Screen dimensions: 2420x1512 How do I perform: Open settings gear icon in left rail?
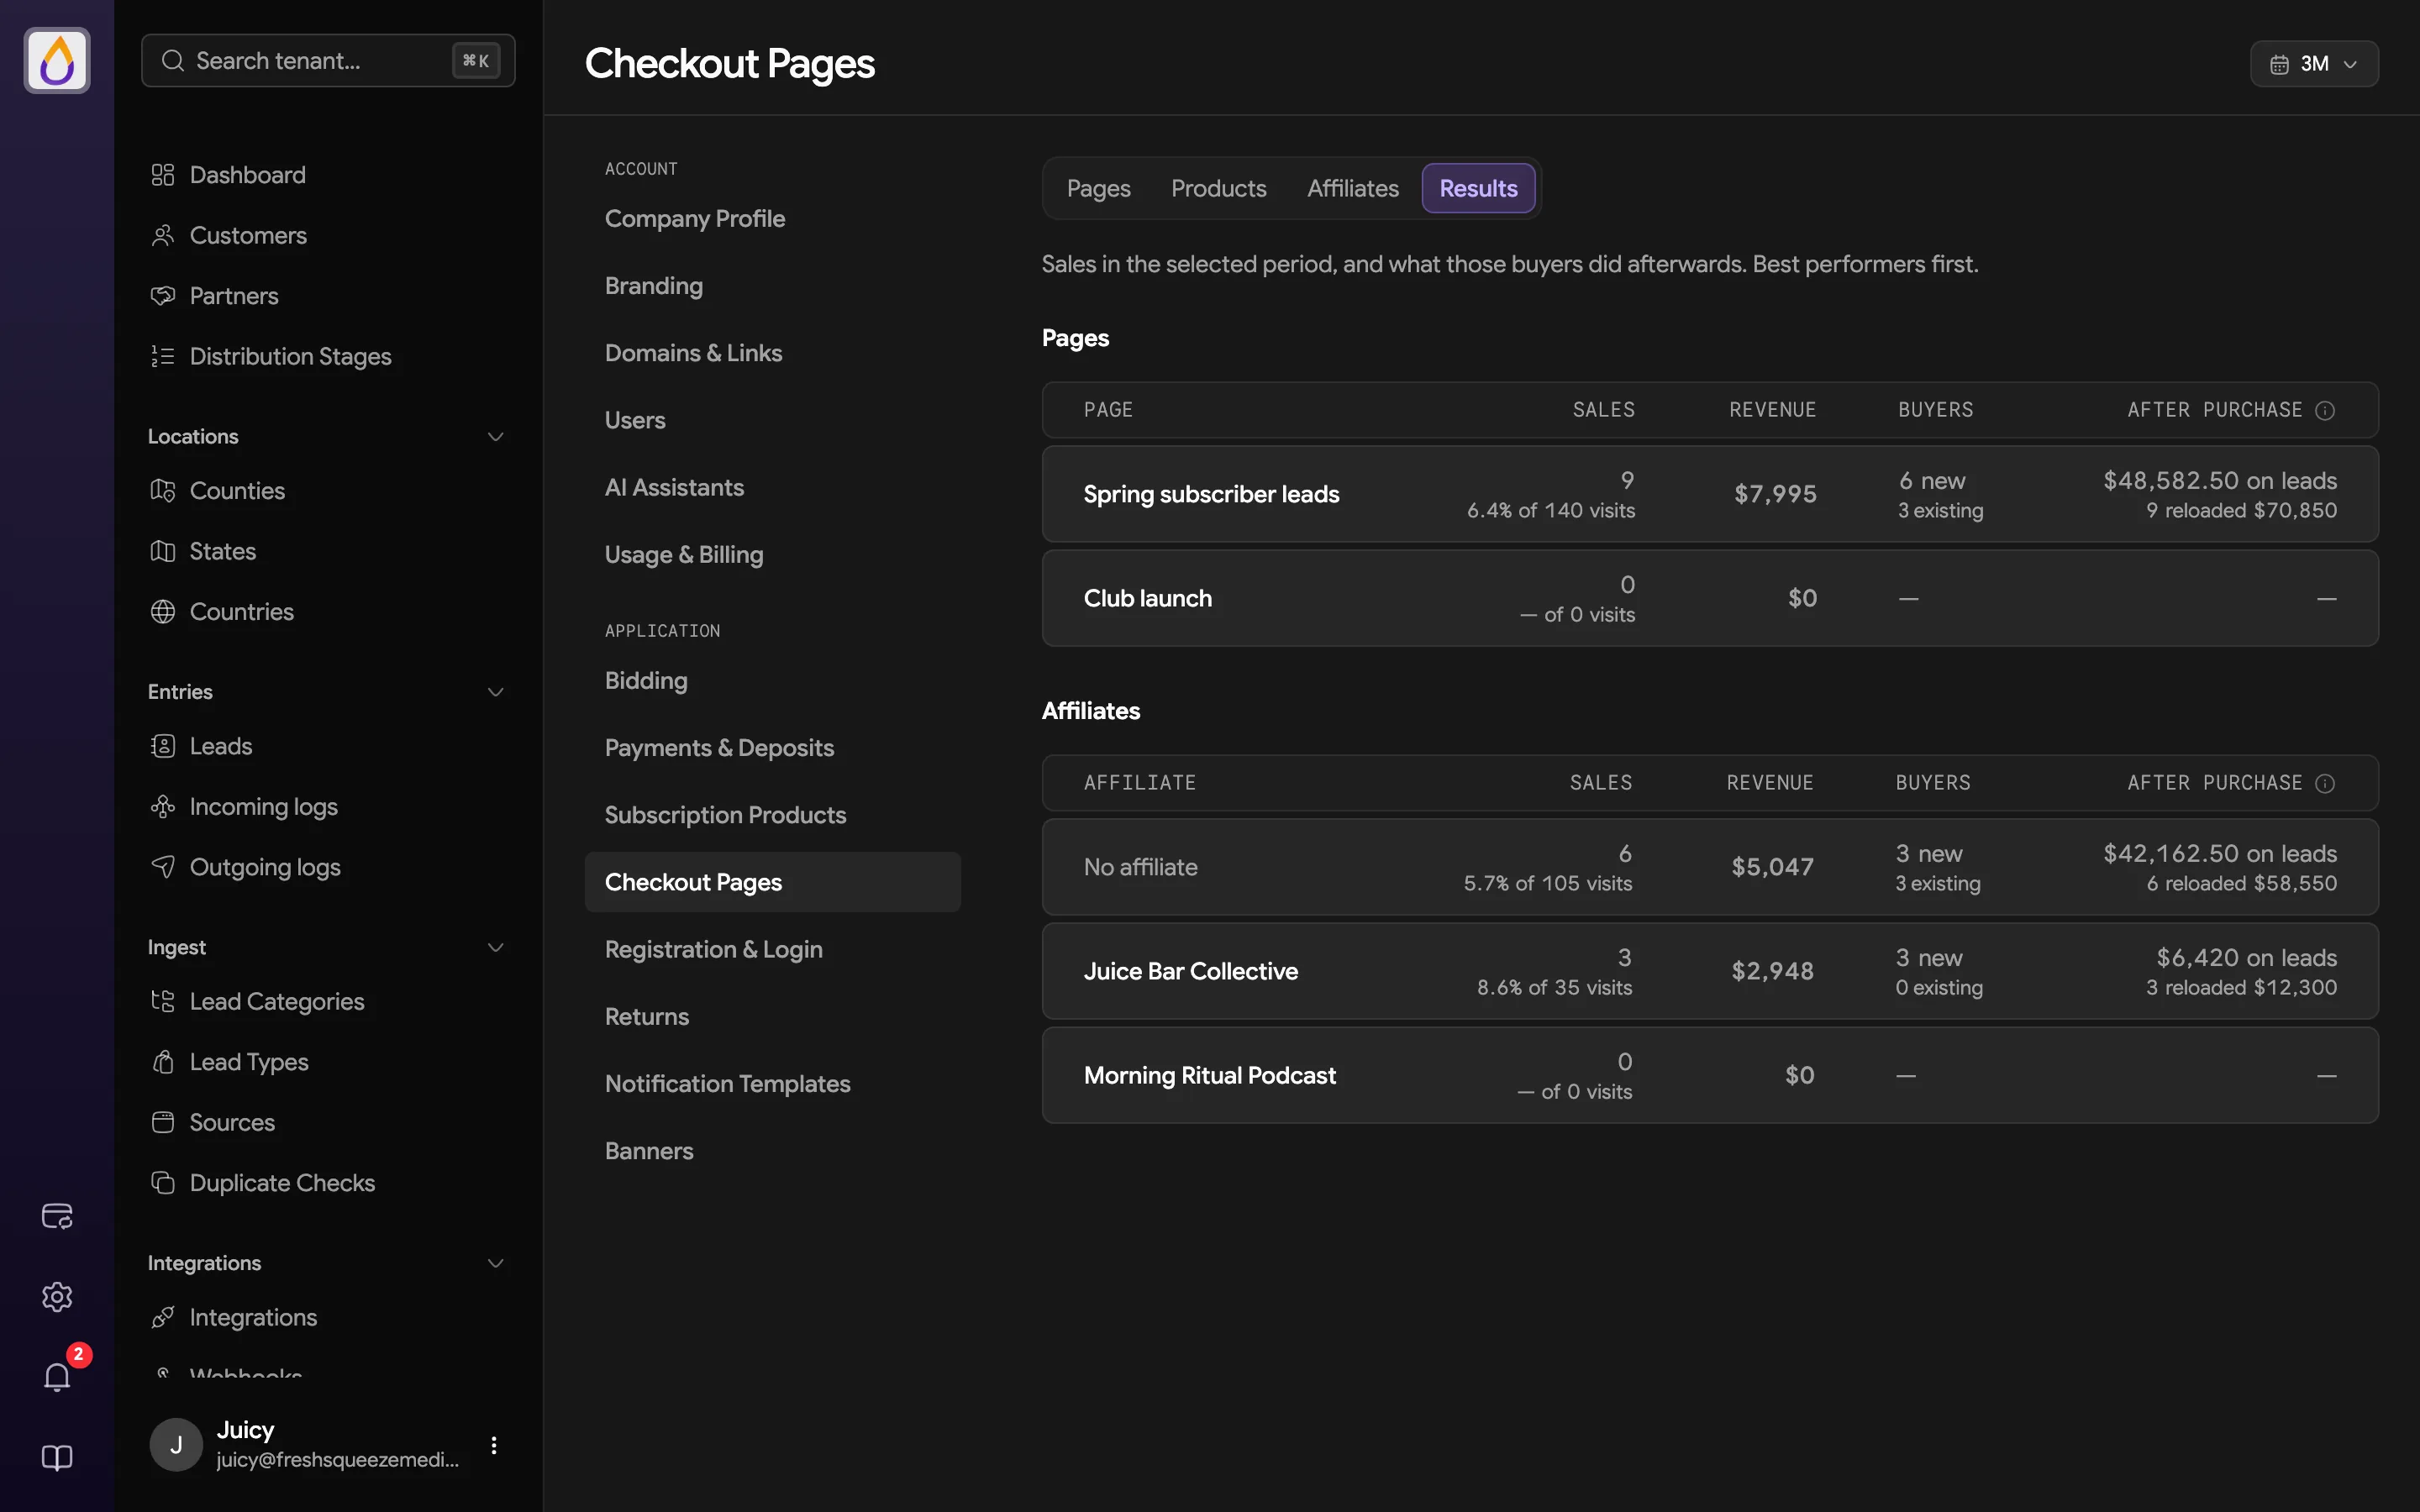coord(57,1297)
